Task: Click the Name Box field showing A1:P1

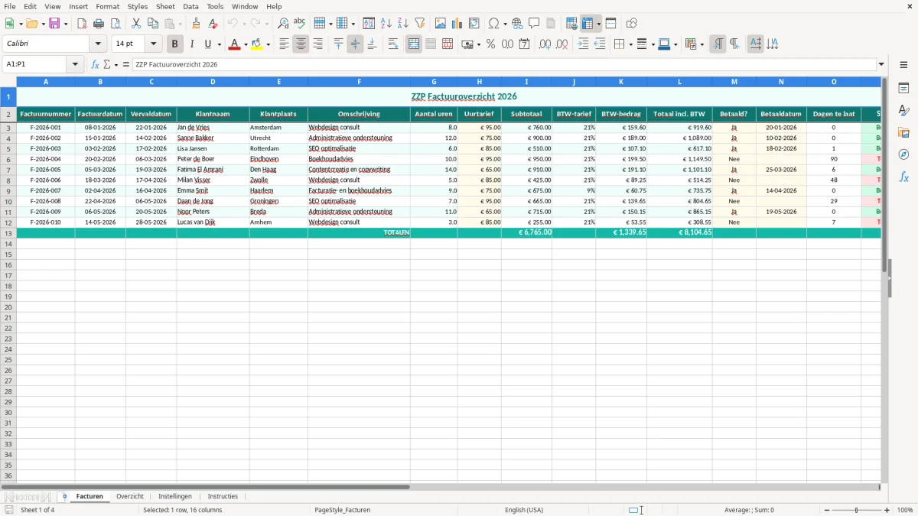Action: tap(35, 65)
